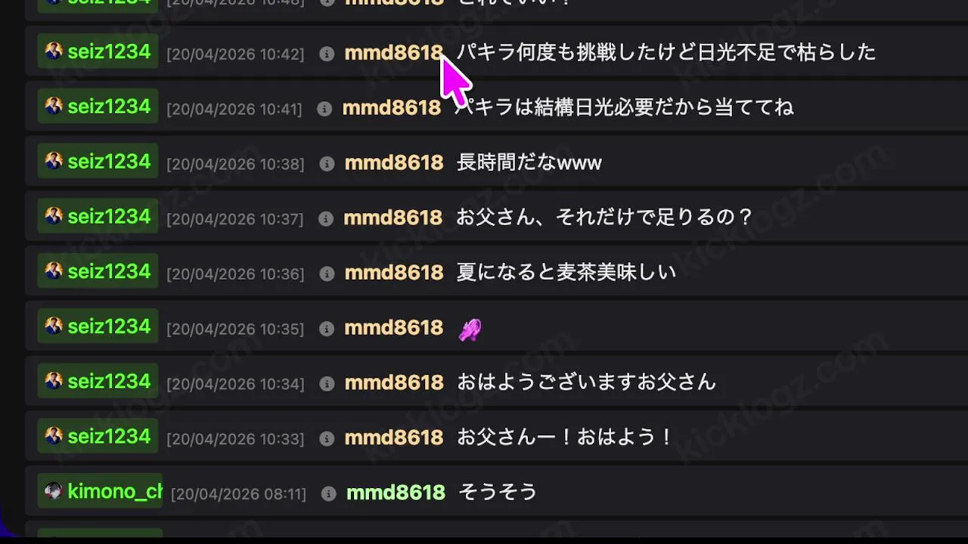Click timestamp 20/04/2026 10:36
The width and height of the screenshot is (968, 544).
click(x=235, y=274)
